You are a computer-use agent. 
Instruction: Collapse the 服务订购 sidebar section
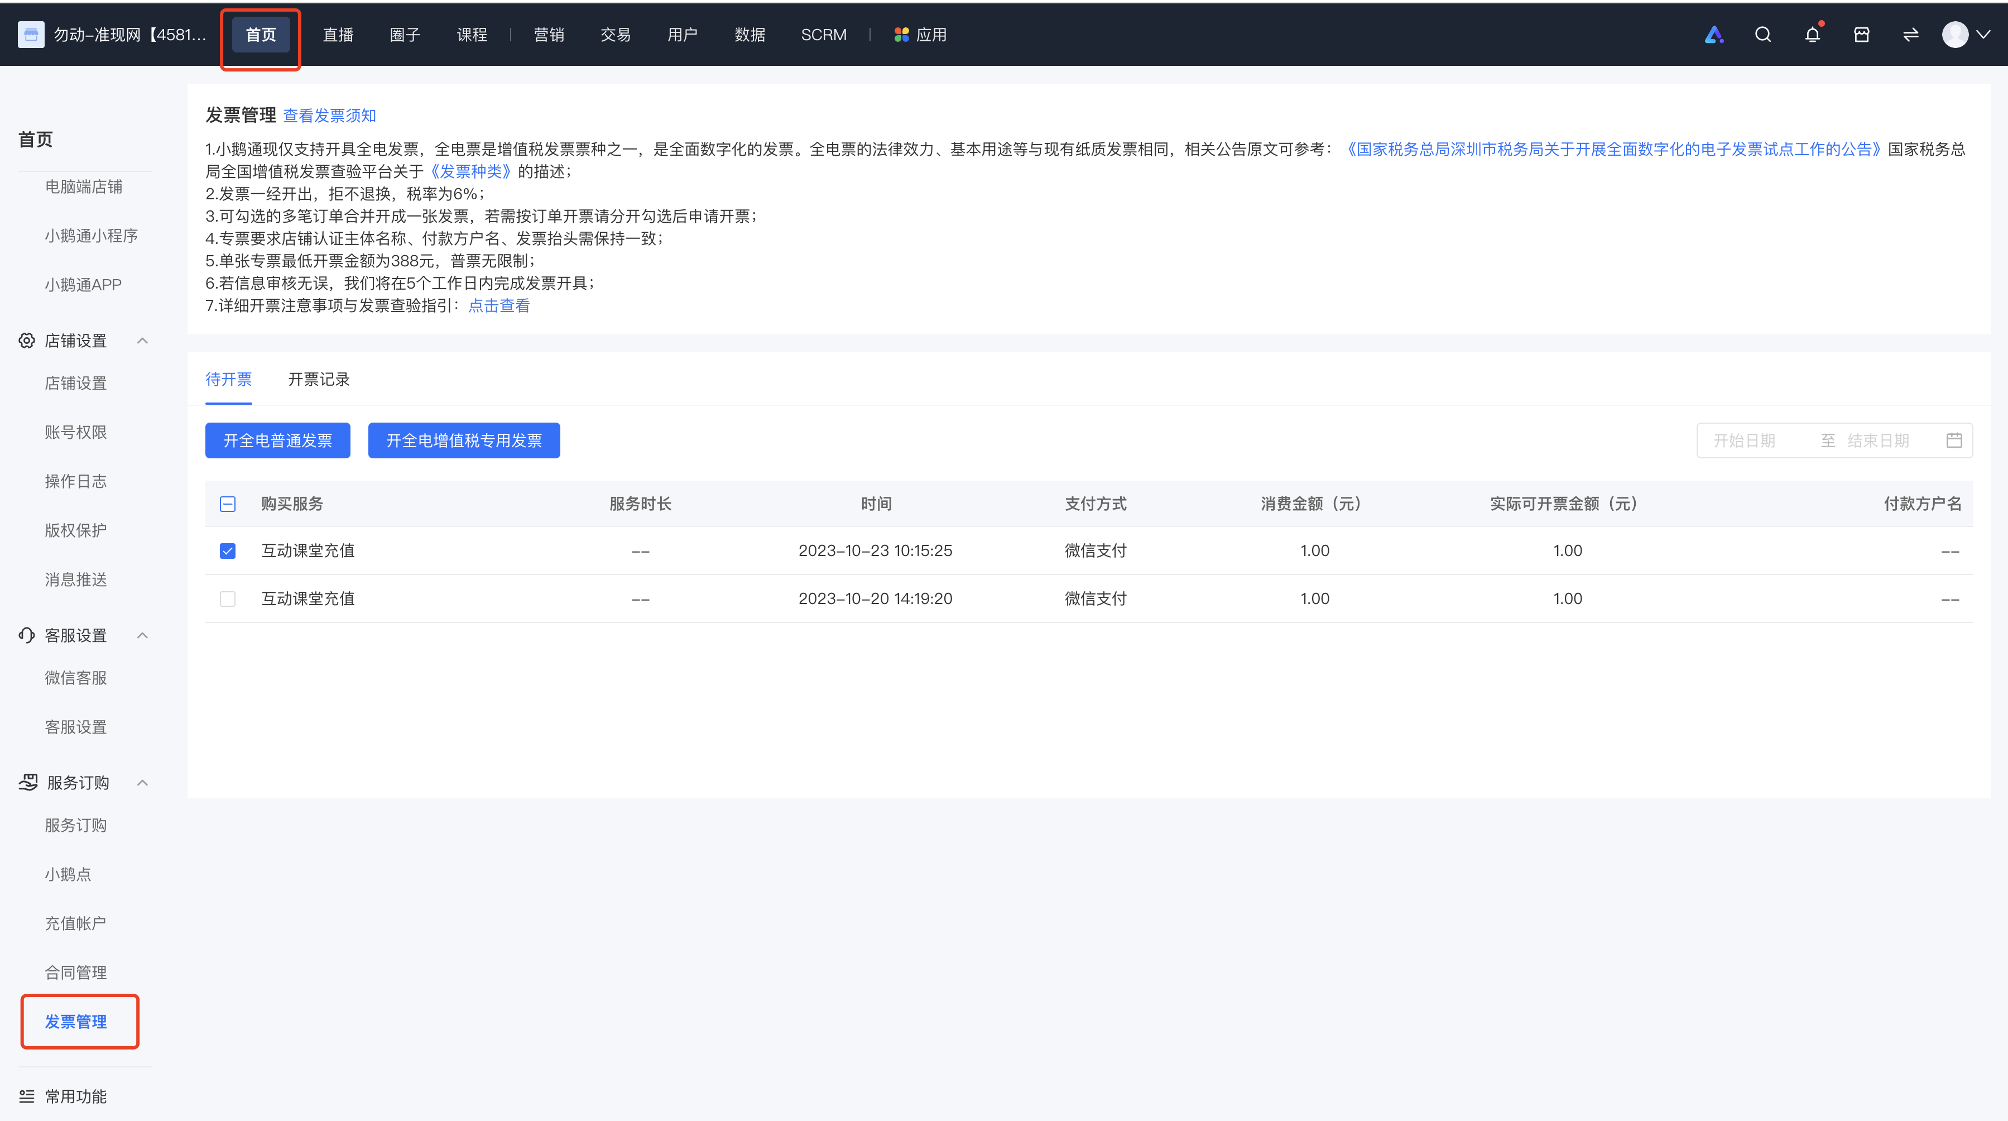(143, 783)
